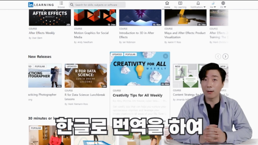Open the Me profile dropdown

pyautogui.click(x=213, y=5)
